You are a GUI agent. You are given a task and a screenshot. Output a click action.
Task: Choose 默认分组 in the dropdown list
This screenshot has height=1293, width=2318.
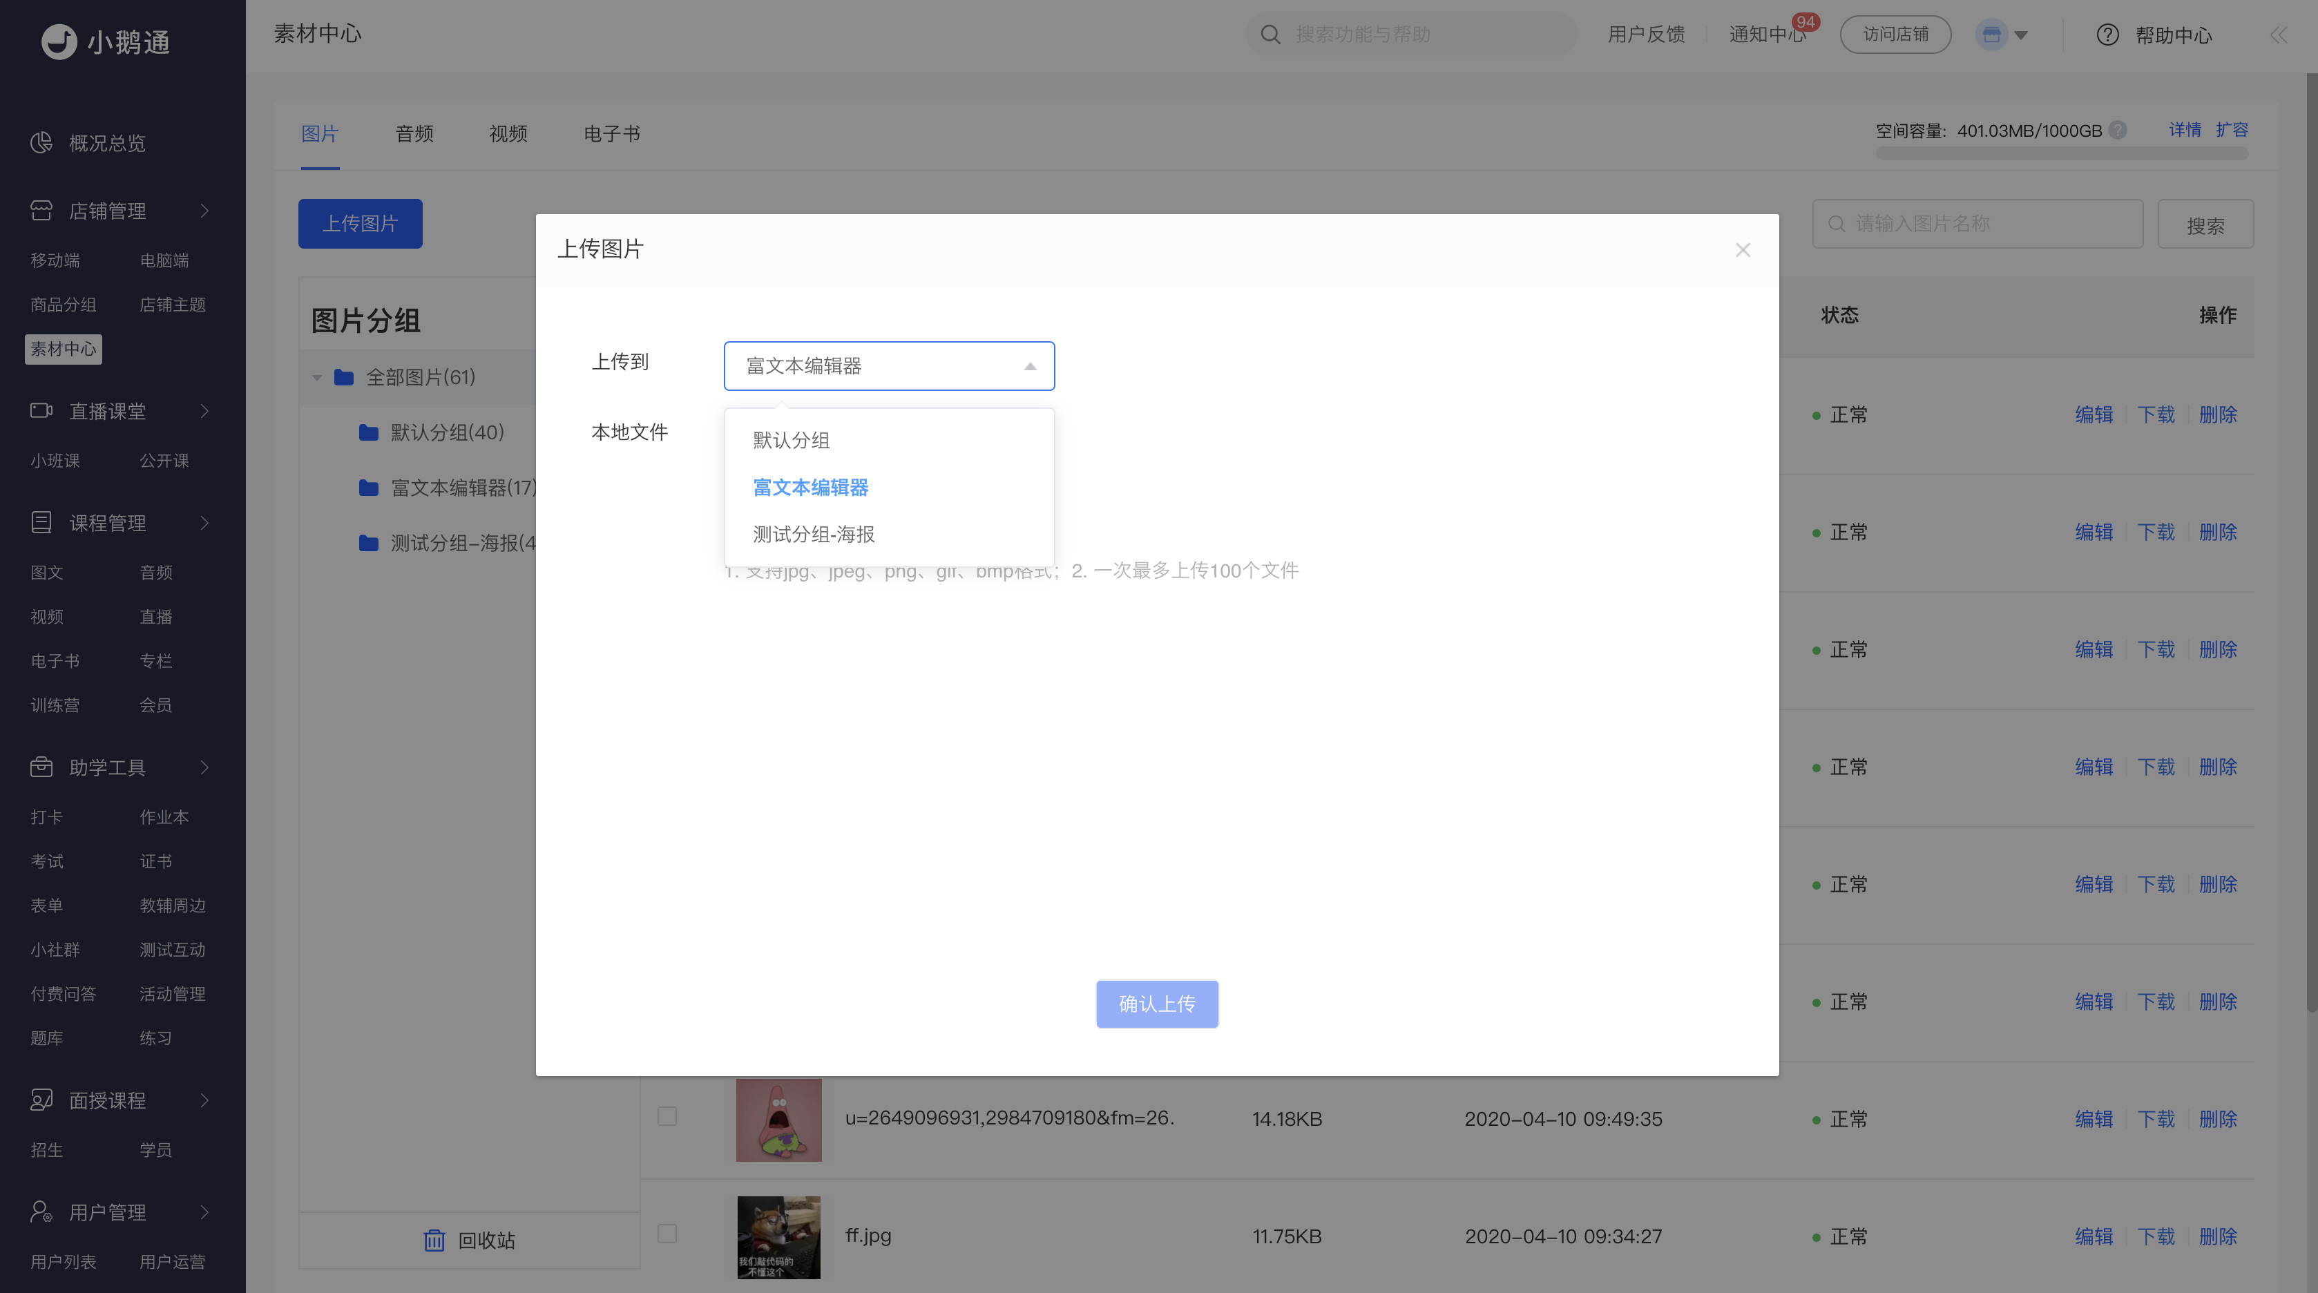click(x=889, y=440)
